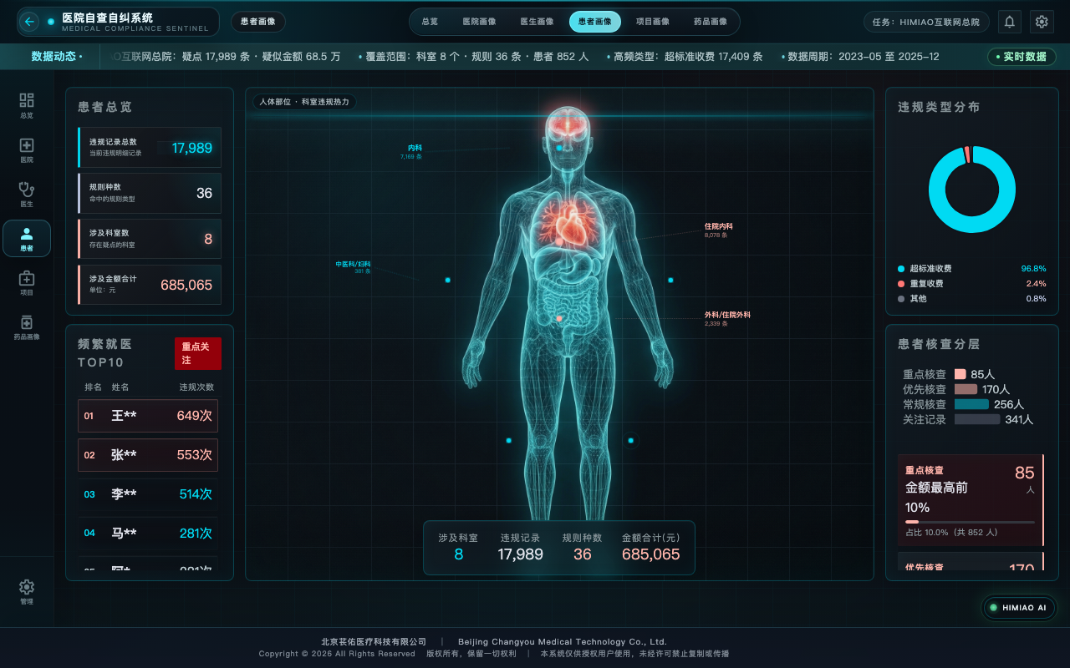1070x668 pixels.
Task: Click the 内科 hotspot dot on head
Action: [559, 148]
